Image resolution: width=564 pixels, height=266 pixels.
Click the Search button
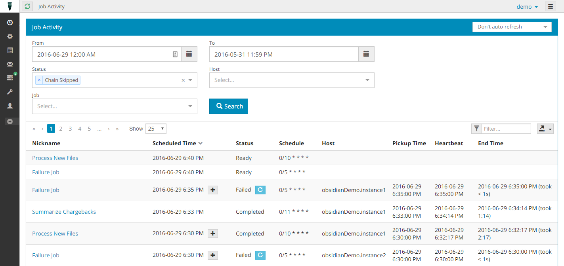(x=229, y=106)
